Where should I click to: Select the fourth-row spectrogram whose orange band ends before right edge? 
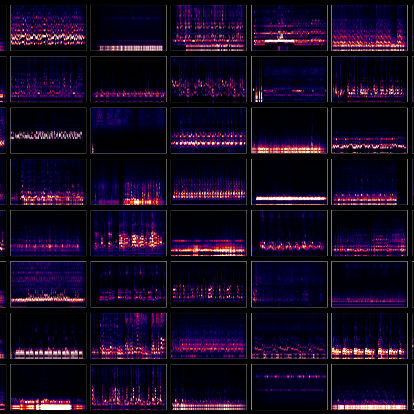[x=369, y=182]
